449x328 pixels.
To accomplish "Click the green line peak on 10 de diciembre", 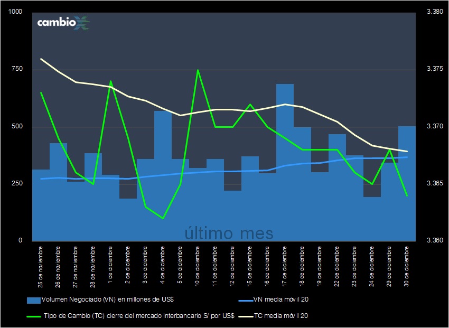I will click(199, 70).
